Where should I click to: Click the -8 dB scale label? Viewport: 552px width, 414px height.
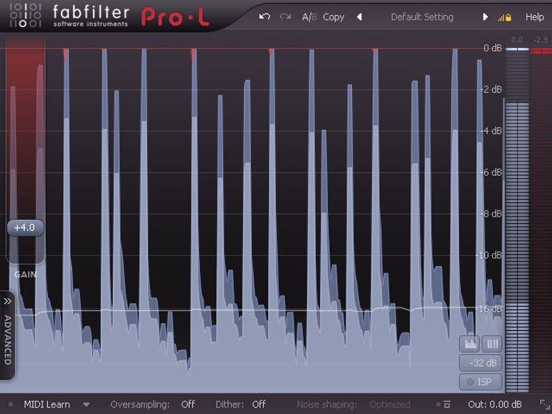(x=491, y=214)
